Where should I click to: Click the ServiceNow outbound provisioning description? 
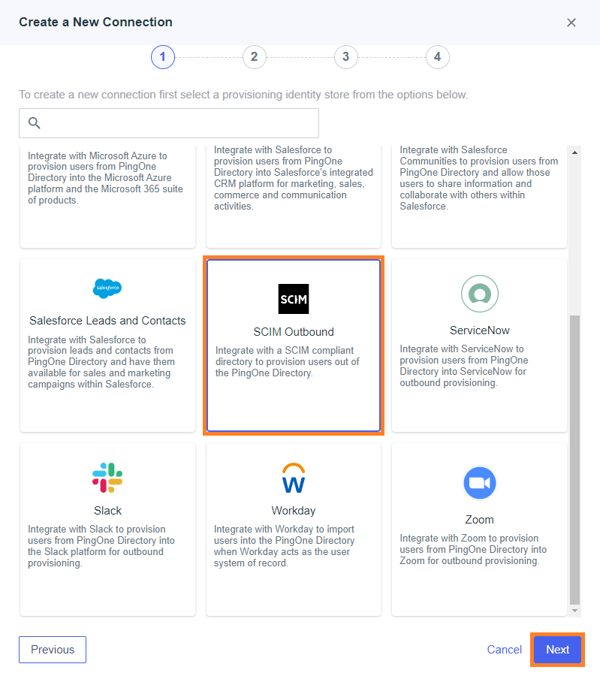click(464, 366)
